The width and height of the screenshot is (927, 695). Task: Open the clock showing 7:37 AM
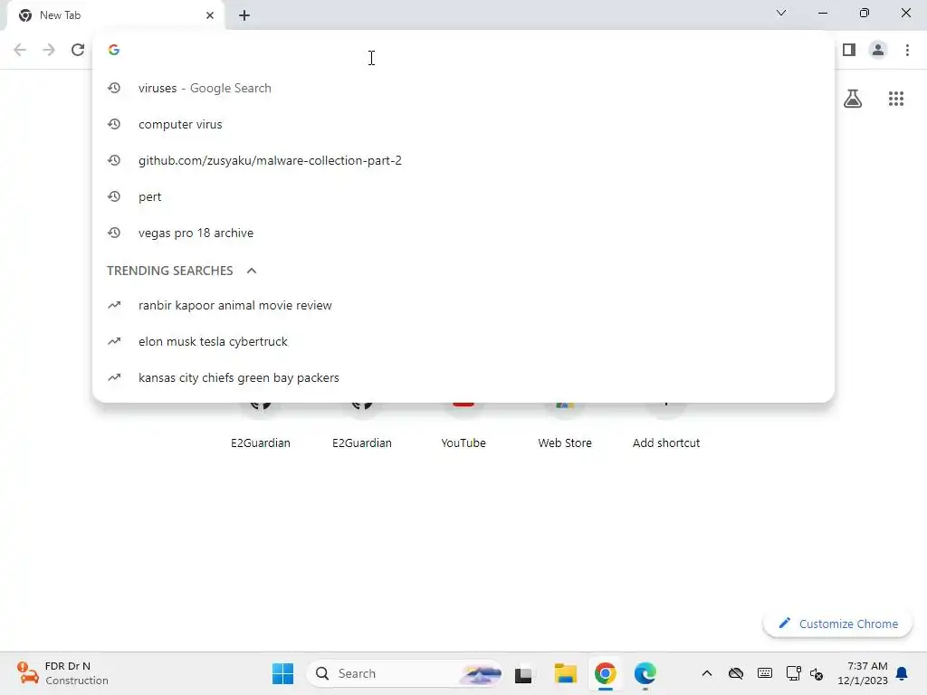[863, 673]
